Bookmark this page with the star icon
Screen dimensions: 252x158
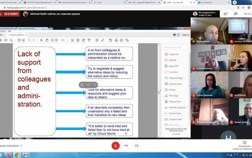(x=243, y=8)
